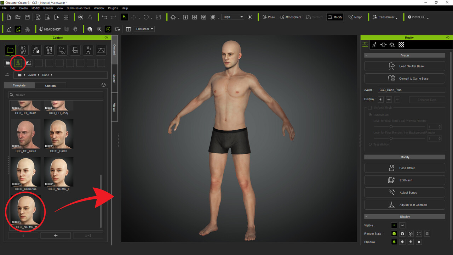Click the Edit Mesh button
The height and width of the screenshot is (255, 453).
[405, 180]
